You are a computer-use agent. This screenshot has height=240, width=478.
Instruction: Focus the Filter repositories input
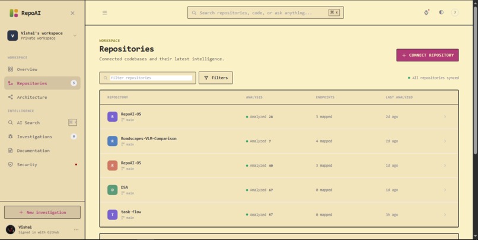tap(148, 78)
